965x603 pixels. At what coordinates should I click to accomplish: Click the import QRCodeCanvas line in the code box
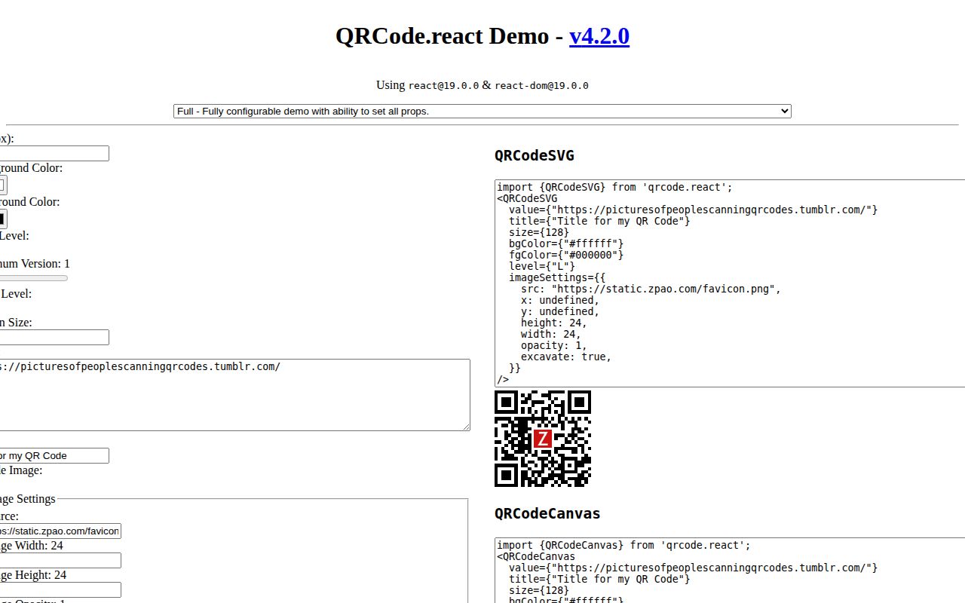coord(623,545)
